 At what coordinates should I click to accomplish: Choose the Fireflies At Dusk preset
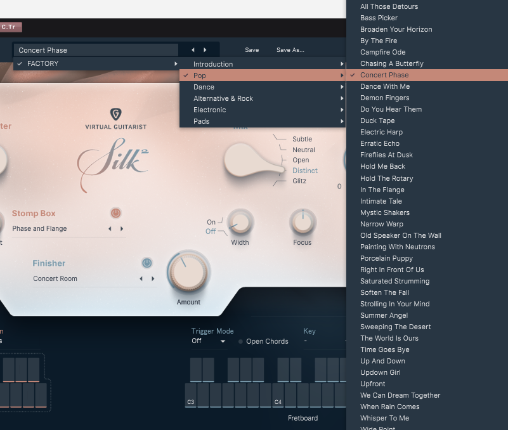[x=427, y=155]
